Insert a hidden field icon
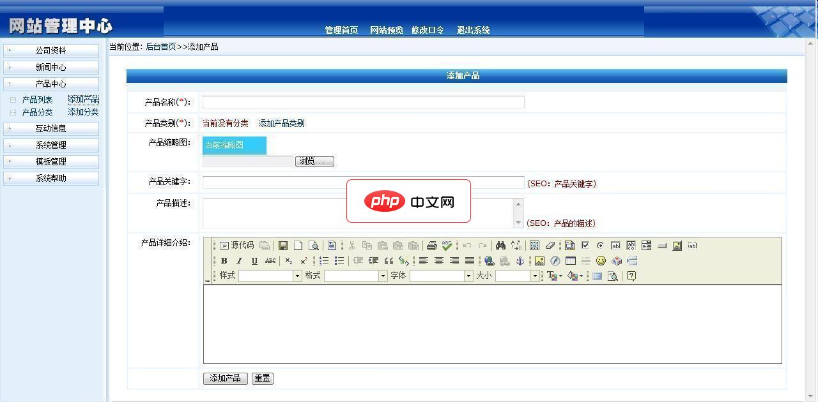Image resolution: width=818 pixels, height=402 pixels. pyautogui.click(x=692, y=246)
